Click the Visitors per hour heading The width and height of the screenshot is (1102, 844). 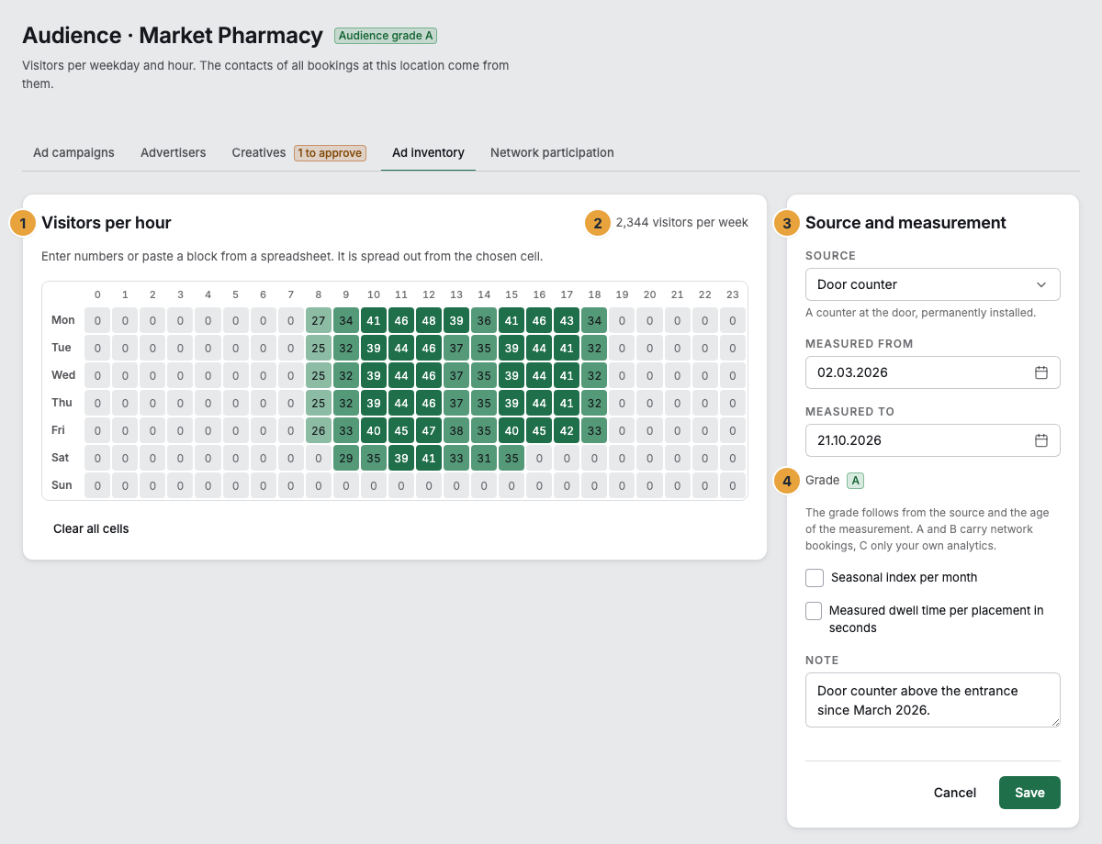[107, 223]
